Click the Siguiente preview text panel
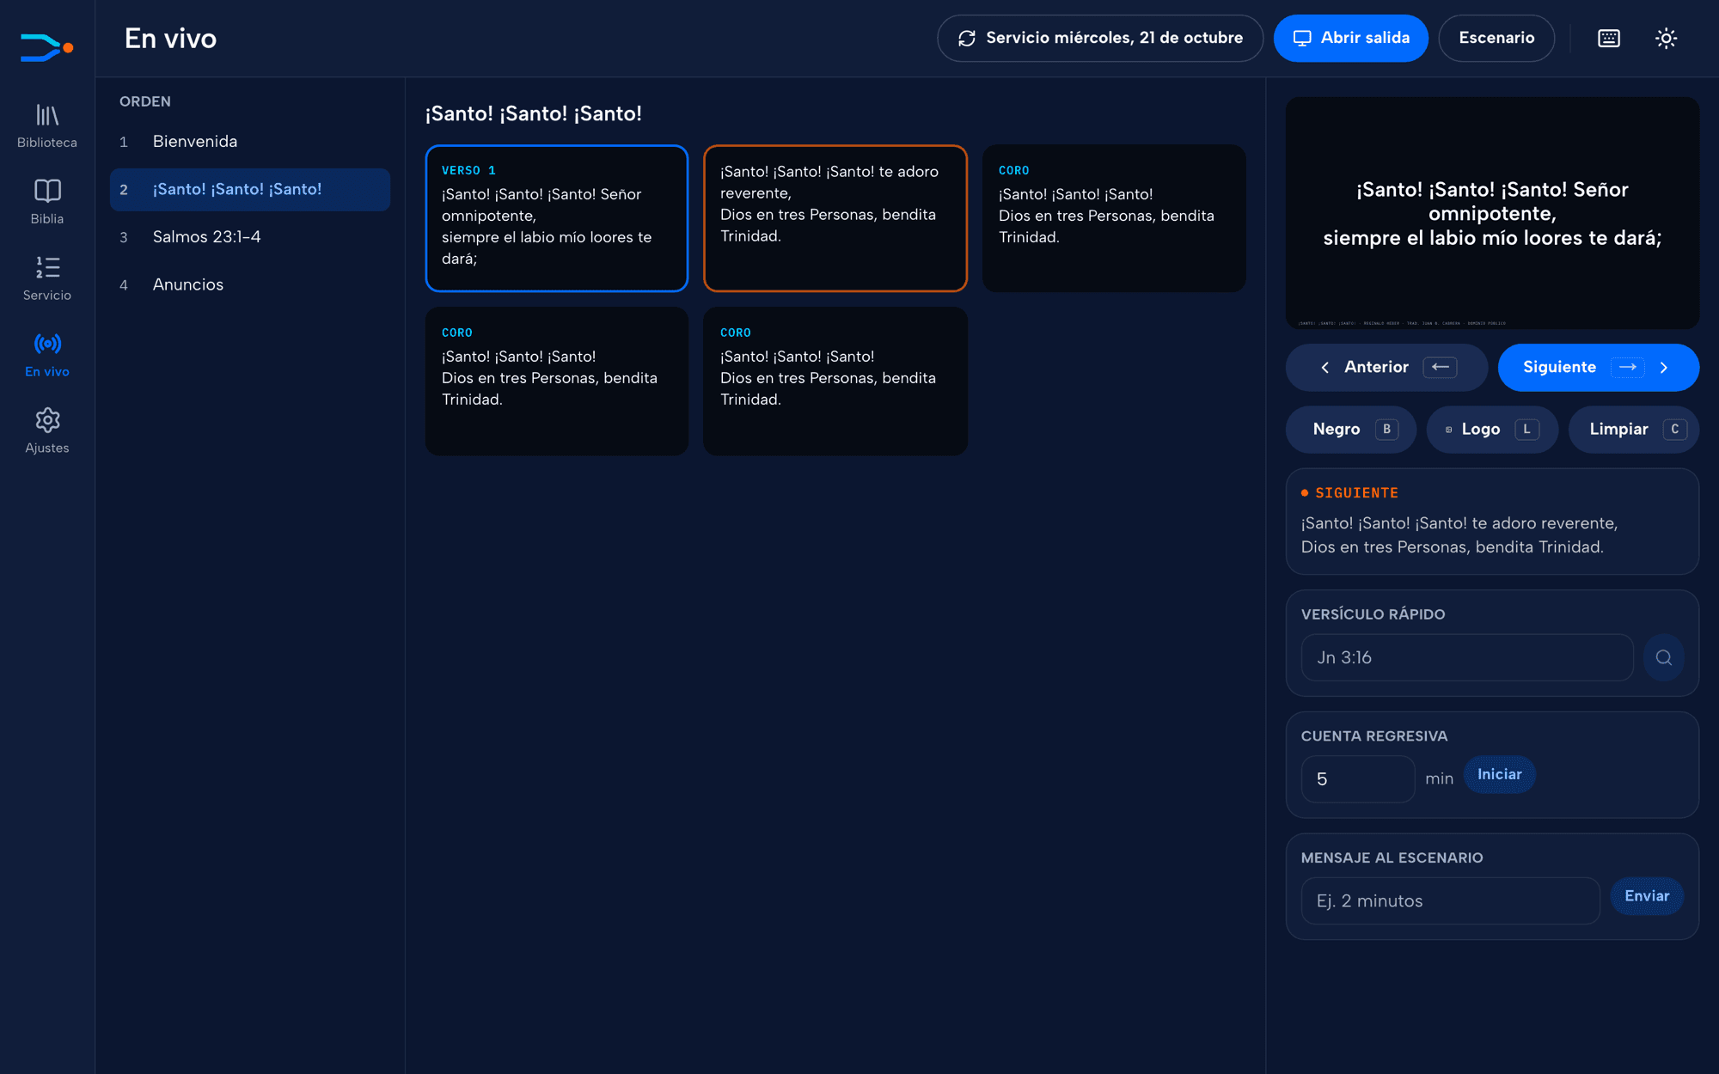 (x=1492, y=522)
